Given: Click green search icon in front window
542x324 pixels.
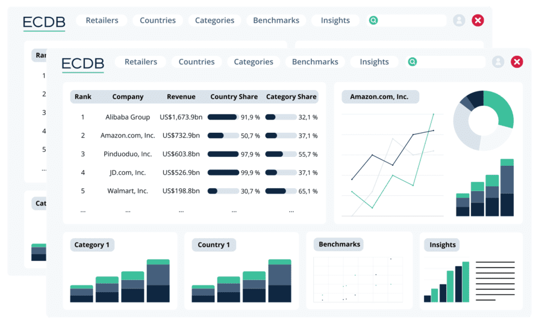Looking at the screenshot, I should click(413, 62).
